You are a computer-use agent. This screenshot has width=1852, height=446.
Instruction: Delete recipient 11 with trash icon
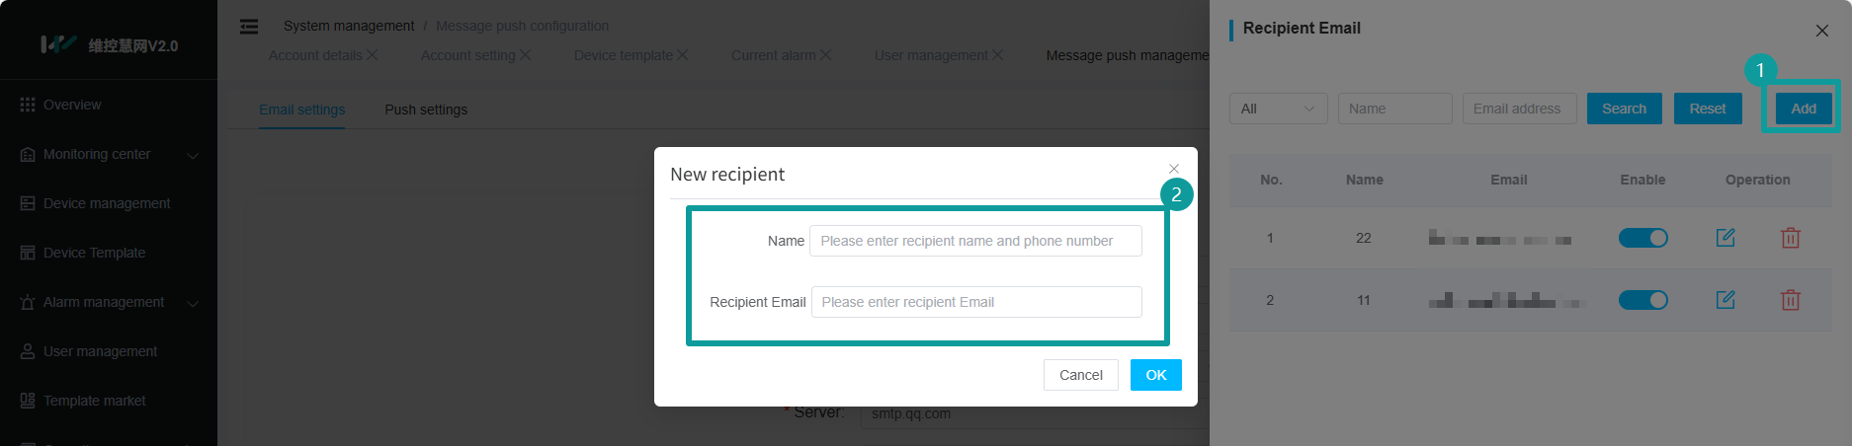point(1790,300)
